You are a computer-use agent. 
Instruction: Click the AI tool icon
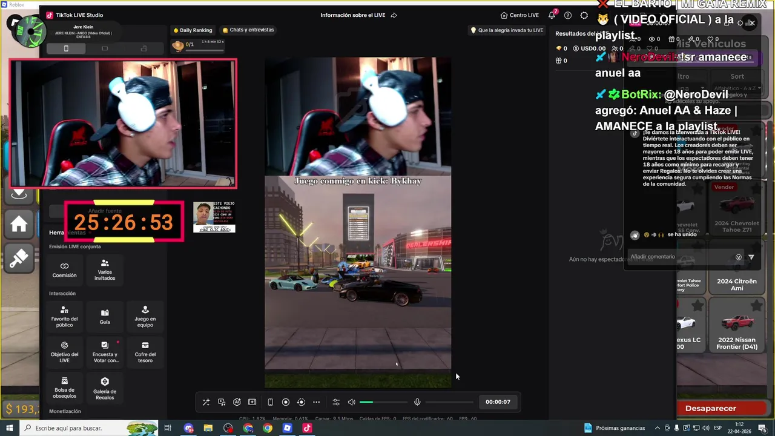[237, 402]
